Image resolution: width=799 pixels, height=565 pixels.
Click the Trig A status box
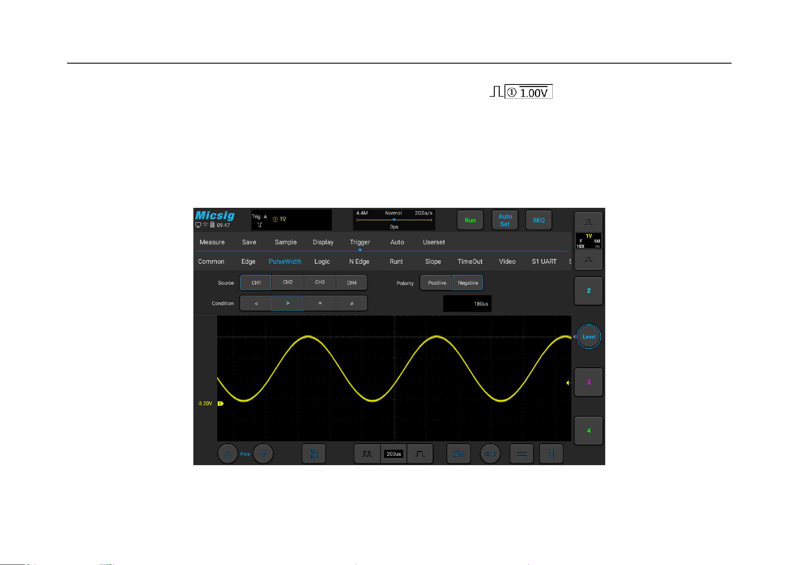(x=292, y=220)
